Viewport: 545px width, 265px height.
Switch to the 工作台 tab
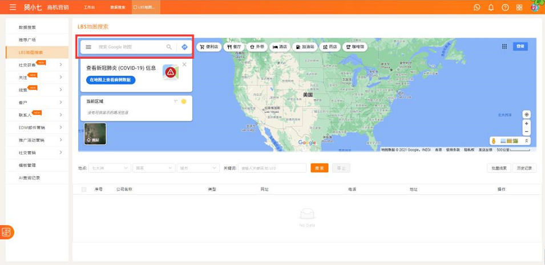click(x=90, y=7)
